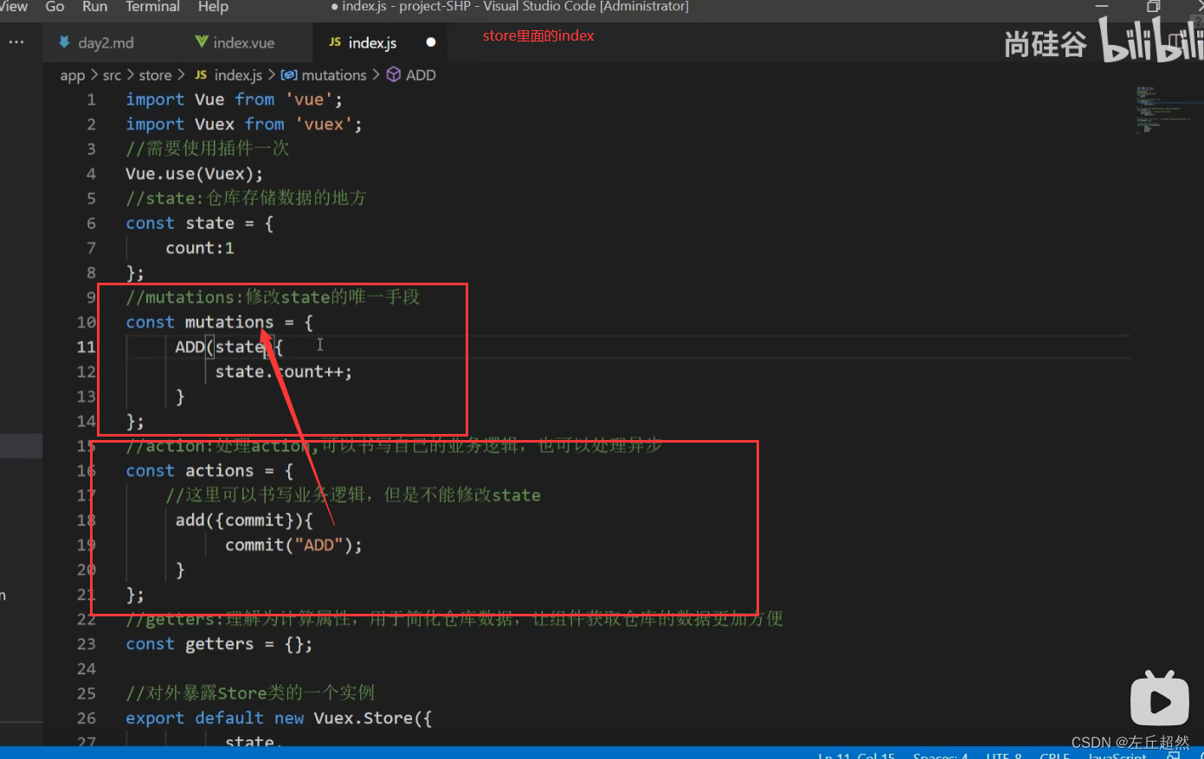Open the index.js breadcrumb segment
The image size is (1204, 759).
(x=238, y=75)
